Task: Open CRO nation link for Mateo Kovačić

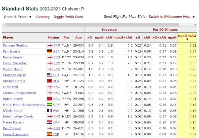Action: (56, 122)
